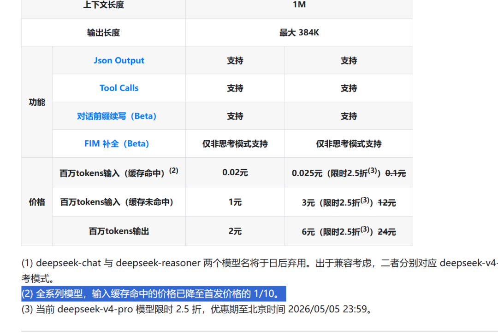Click the 百万tokens输入（缓存命中）label

(119, 172)
